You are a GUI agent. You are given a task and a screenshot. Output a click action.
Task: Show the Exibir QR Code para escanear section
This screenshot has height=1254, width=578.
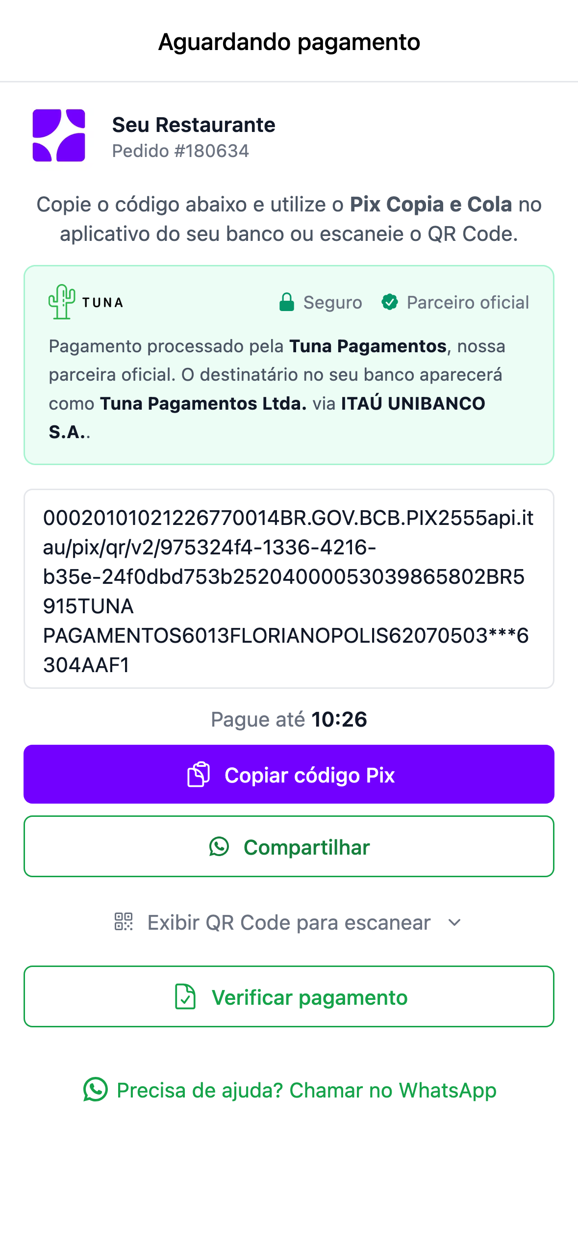click(x=289, y=922)
